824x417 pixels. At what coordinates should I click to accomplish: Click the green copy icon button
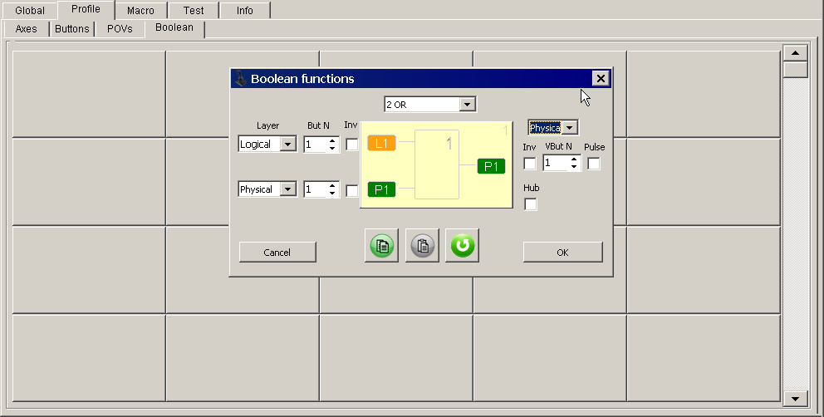[x=381, y=246]
